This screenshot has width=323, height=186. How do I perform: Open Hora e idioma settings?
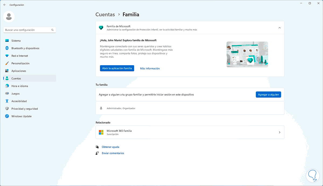click(x=30, y=86)
